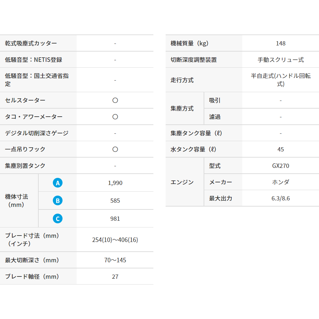Click the engine model value GX270
This screenshot has height=319, width=319.
pos(281,166)
